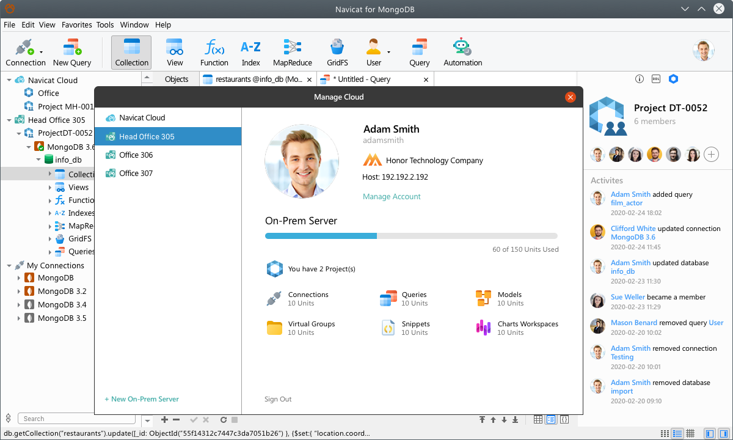Expand the Views tree node
The image size is (733, 440).
tap(50, 188)
